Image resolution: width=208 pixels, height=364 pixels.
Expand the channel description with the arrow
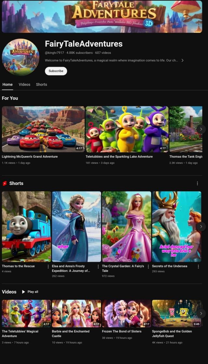pos(182,60)
